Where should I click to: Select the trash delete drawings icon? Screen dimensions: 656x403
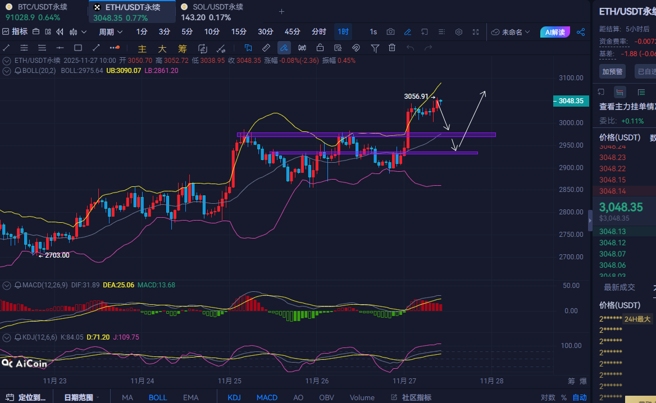pos(392,48)
